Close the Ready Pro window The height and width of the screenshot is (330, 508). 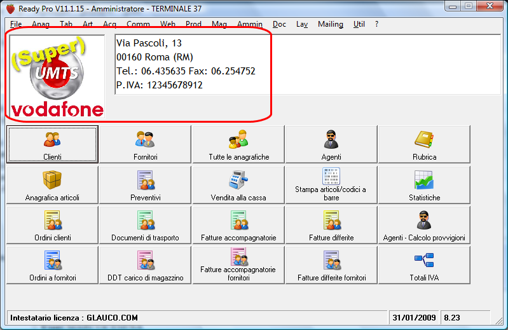[x=490, y=6]
